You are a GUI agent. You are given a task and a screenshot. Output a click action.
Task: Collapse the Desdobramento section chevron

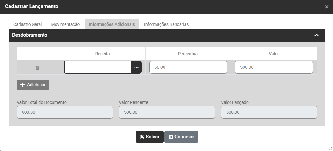[316, 35]
